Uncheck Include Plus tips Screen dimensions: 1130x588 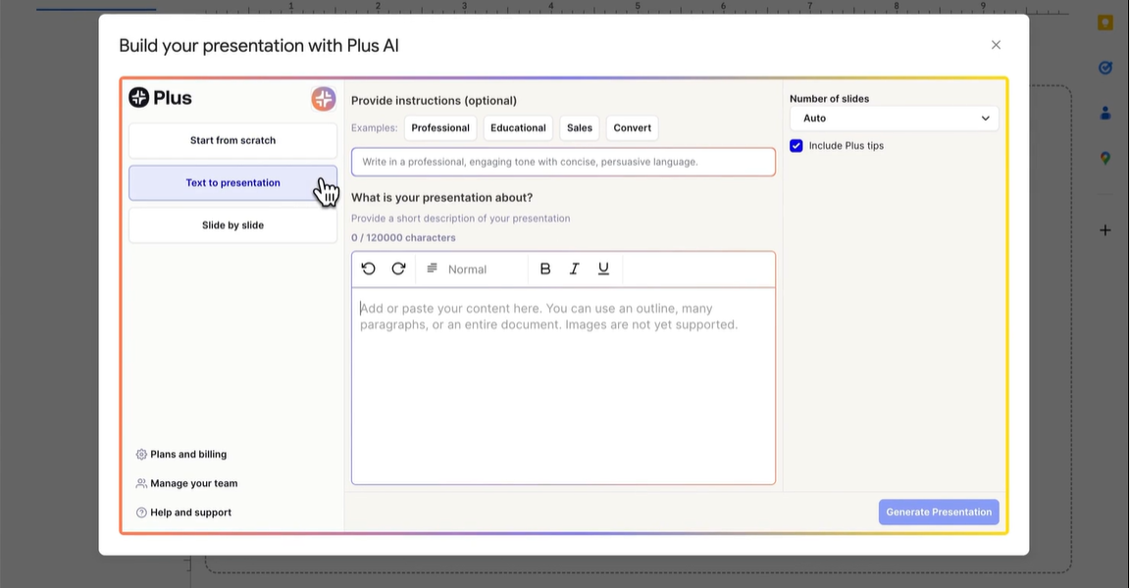(796, 145)
